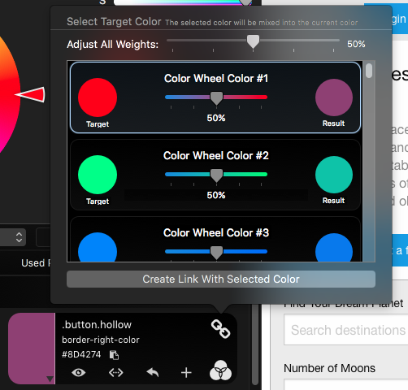Click the .button.hollow selector text

[97, 325]
